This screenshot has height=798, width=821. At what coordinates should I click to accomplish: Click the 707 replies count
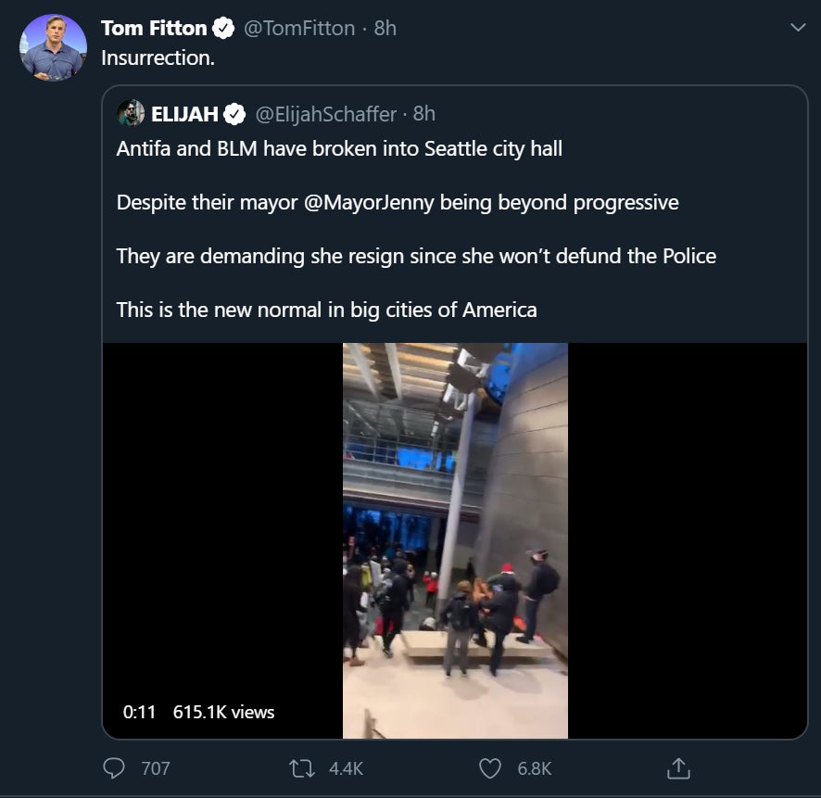coord(155,768)
